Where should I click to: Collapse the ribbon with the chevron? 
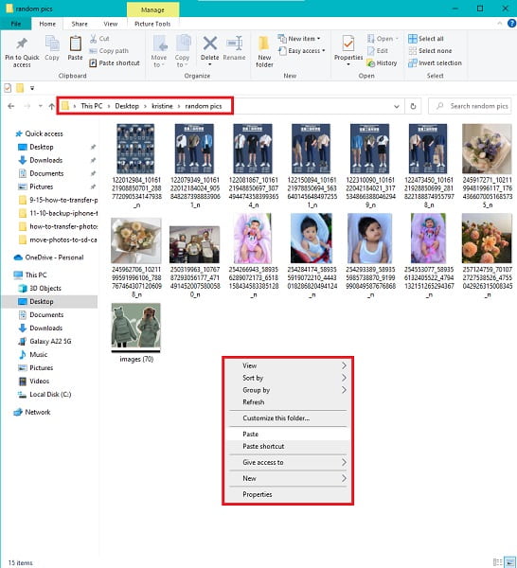(x=500, y=24)
